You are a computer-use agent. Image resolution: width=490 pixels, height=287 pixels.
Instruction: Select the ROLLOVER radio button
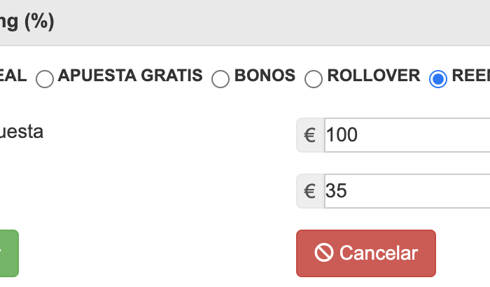pos(314,79)
